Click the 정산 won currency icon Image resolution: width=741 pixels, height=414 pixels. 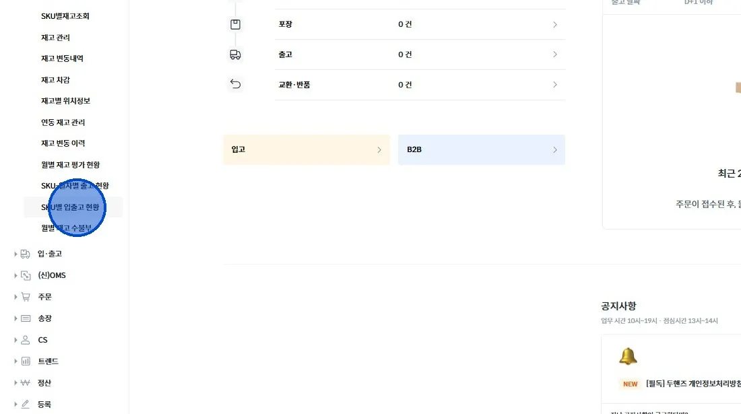click(26, 383)
